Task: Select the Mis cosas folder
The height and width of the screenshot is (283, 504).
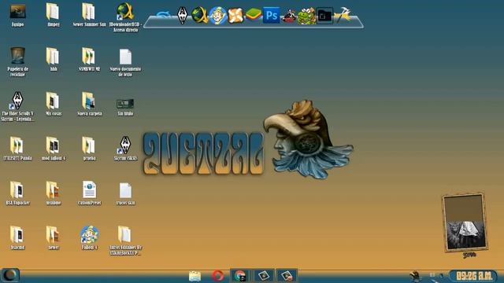Action: click(53, 101)
